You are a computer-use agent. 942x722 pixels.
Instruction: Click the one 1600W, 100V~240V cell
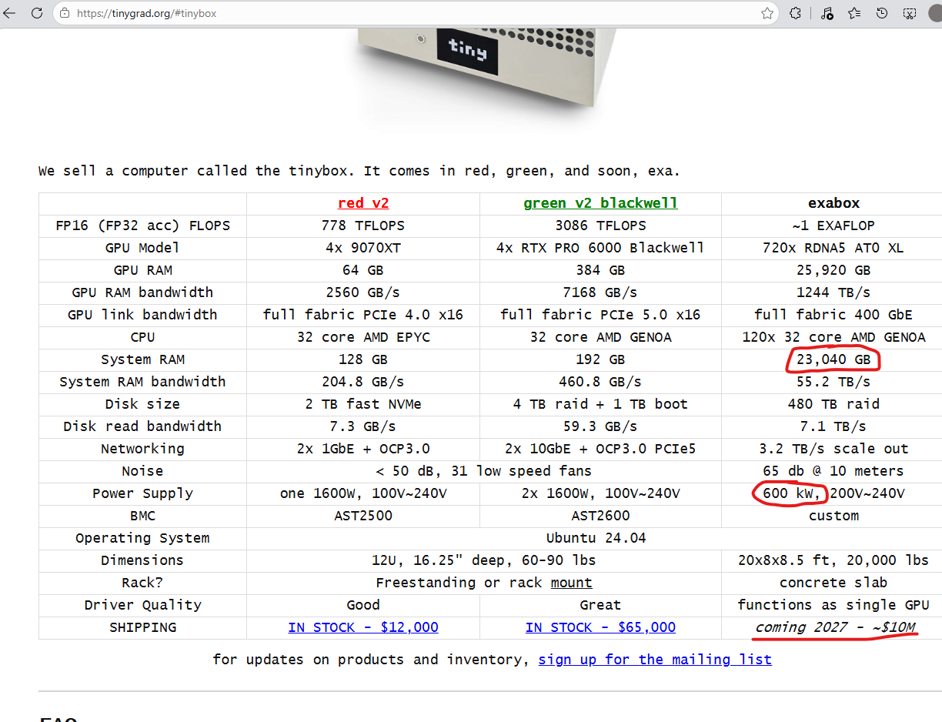tap(363, 493)
